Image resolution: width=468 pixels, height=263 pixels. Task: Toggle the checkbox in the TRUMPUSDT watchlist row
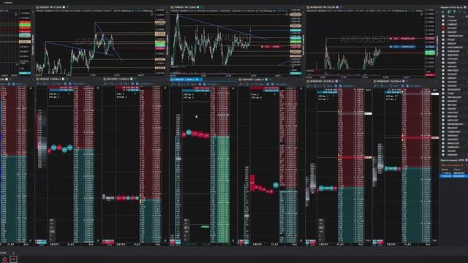click(x=443, y=131)
